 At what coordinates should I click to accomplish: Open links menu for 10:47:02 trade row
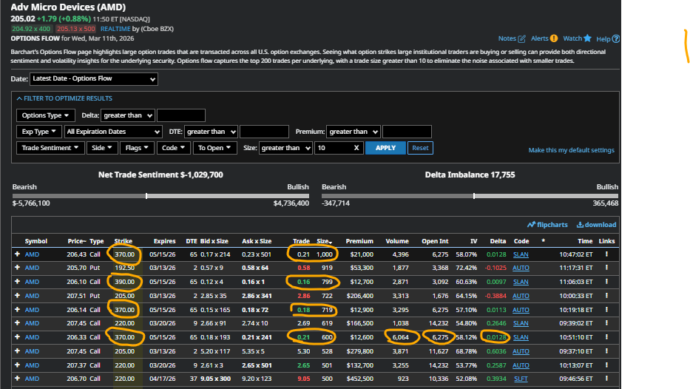coord(607,254)
